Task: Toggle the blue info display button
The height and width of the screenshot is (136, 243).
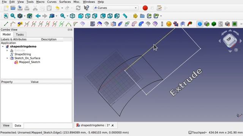Action: click(200, 24)
